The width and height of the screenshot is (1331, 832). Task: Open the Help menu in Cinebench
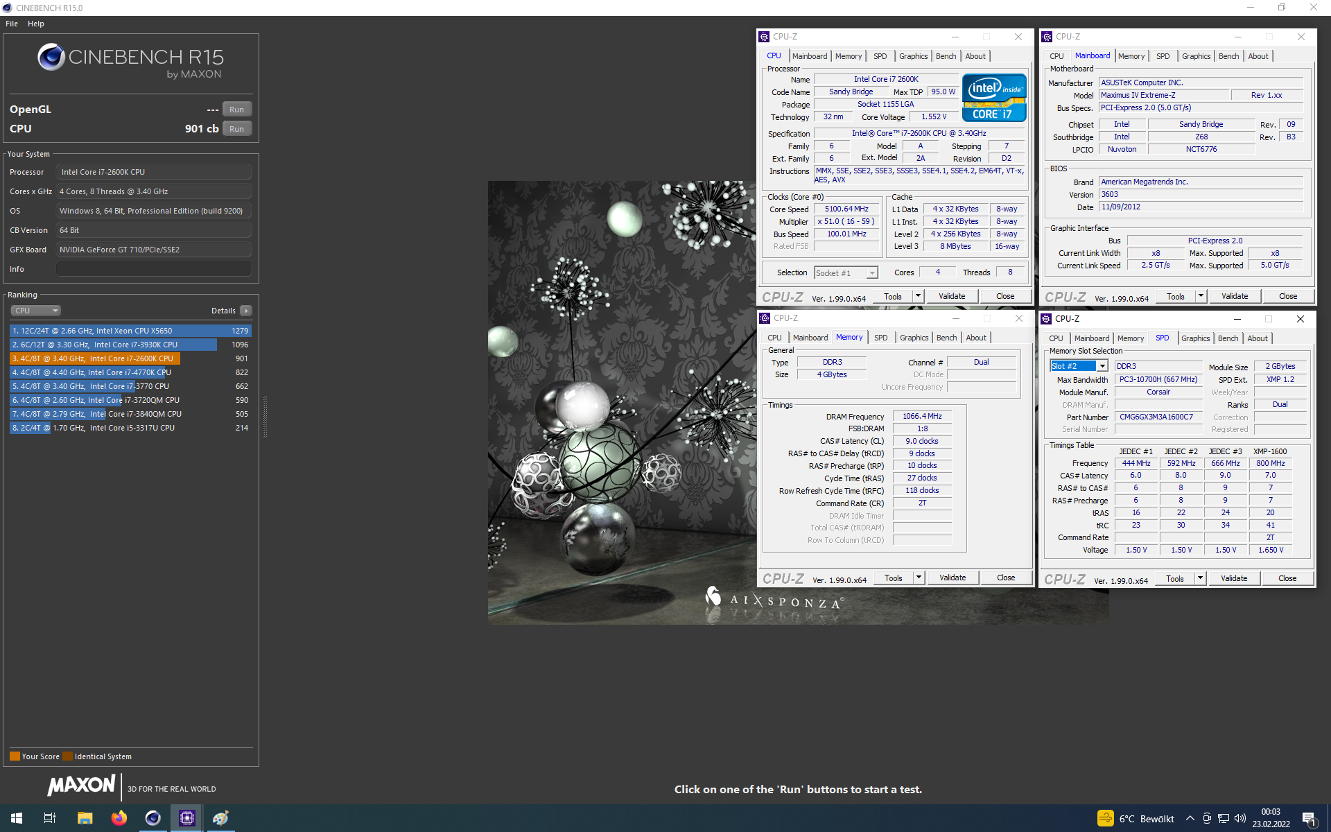pos(36,24)
